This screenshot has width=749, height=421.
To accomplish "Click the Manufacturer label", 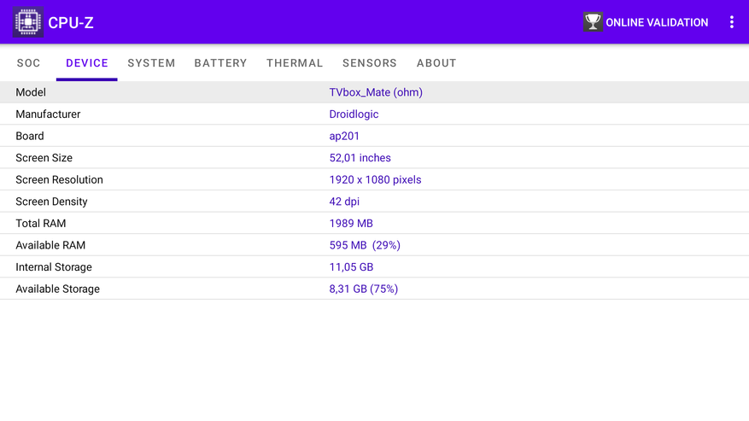I will [x=48, y=114].
